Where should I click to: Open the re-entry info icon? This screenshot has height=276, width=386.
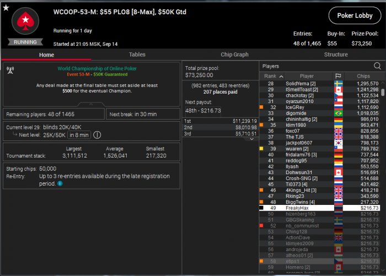(x=60, y=183)
